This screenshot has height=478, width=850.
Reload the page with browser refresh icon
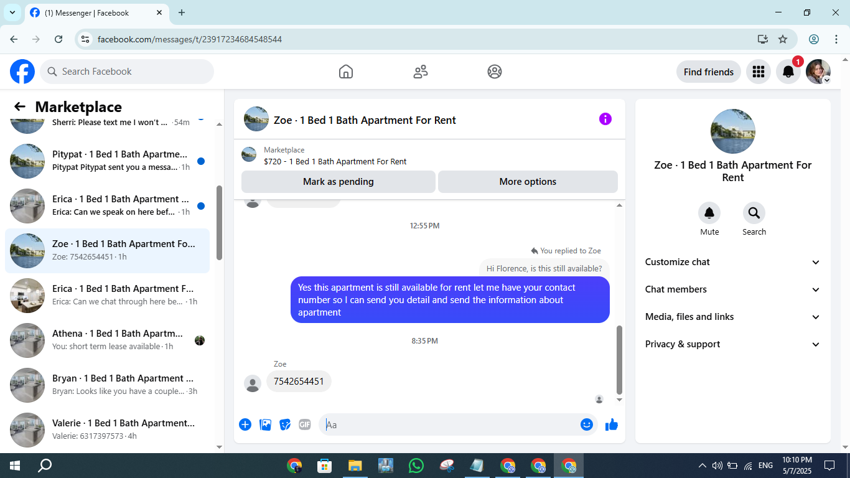pos(58,39)
